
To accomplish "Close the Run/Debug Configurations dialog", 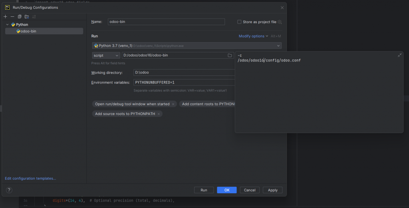I will (282, 8).
